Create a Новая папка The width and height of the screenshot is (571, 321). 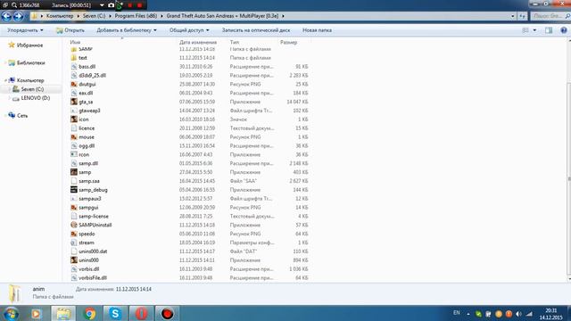click(x=318, y=30)
